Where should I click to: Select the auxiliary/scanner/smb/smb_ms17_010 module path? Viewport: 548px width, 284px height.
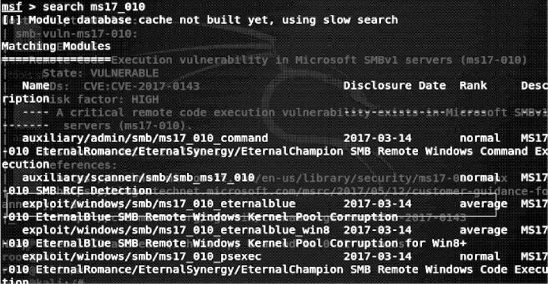click(x=138, y=178)
